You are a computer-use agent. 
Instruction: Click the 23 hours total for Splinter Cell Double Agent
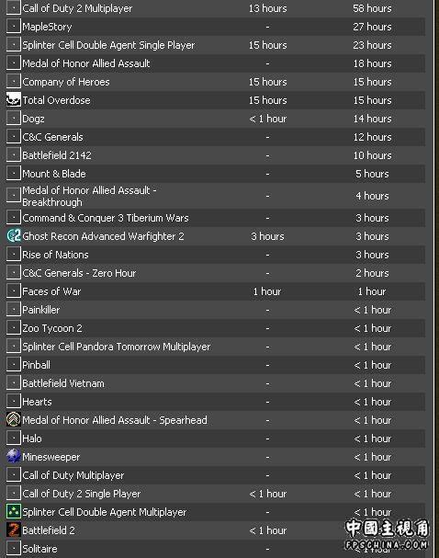[372, 45]
